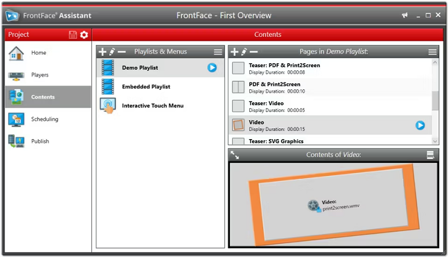Select the Embedded Playlist item
448x257 pixels.
[x=146, y=87]
